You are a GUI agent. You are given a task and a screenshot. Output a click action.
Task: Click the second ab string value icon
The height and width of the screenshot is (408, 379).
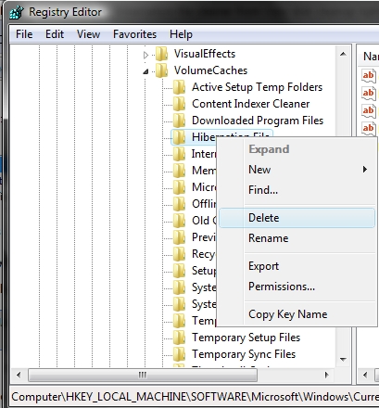click(x=369, y=93)
